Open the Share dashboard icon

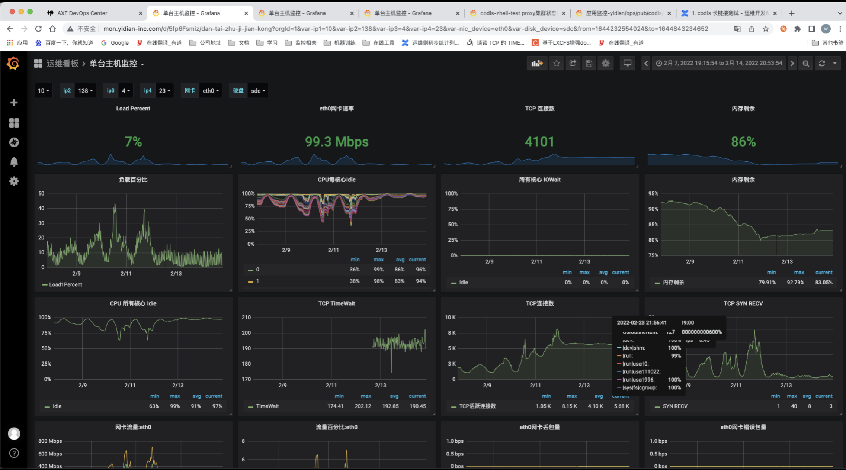(x=573, y=63)
